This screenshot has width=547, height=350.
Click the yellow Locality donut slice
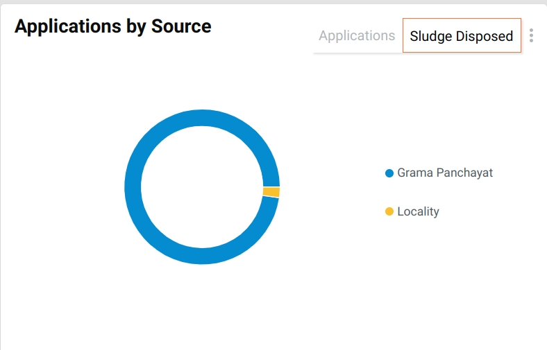pyautogui.click(x=271, y=192)
